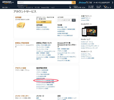Open the パートナーポイントの管理 link
114x100 pixels.
[44, 55]
